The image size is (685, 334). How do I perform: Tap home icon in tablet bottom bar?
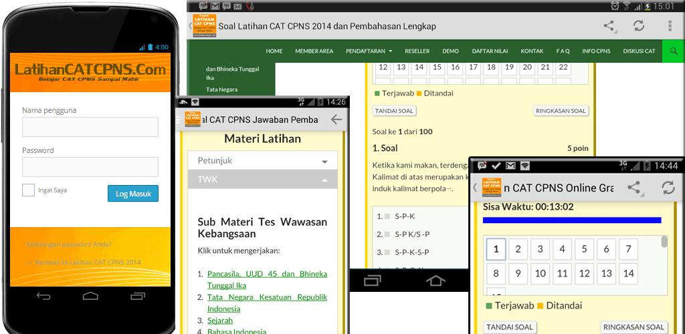click(x=435, y=281)
